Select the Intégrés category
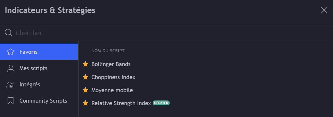 click(x=30, y=84)
